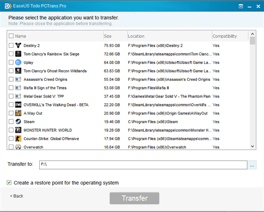Click the Ghost Recon Wildlands icon
The image size is (264, 212).
click(x=18, y=71)
